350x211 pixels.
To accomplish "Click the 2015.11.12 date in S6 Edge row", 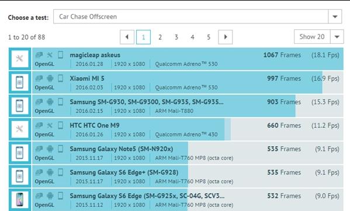I will 89,205.
